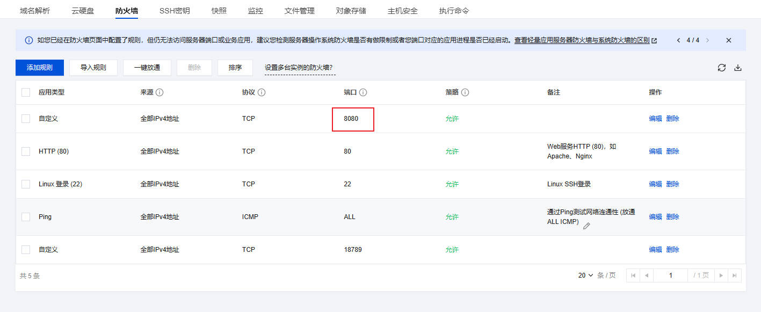The height and width of the screenshot is (312, 761).
Task: Switch to the SSH密钥 tab
Action: (x=174, y=11)
